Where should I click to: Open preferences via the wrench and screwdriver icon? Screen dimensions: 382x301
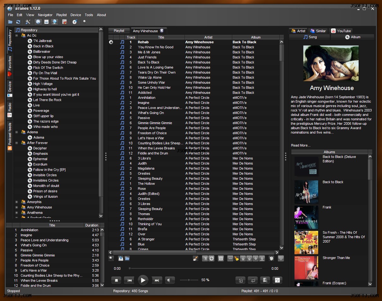point(28,22)
